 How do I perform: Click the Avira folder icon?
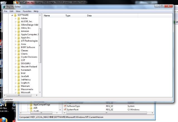pyautogui.click(x=19, y=44)
